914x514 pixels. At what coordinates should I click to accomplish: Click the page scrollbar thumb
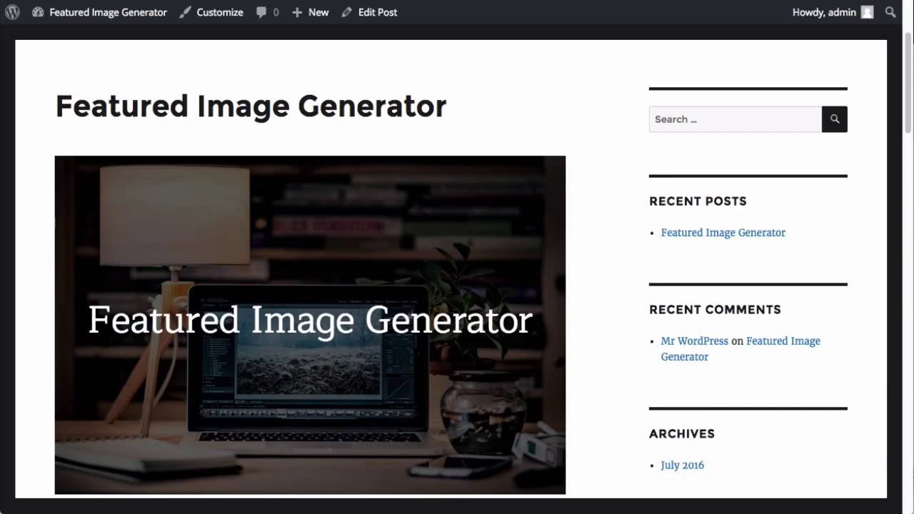[x=908, y=82]
